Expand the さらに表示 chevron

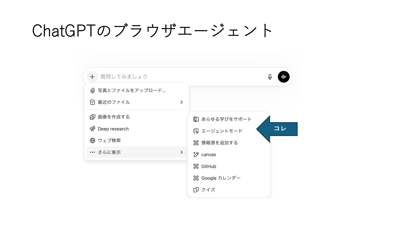tap(182, 152)
